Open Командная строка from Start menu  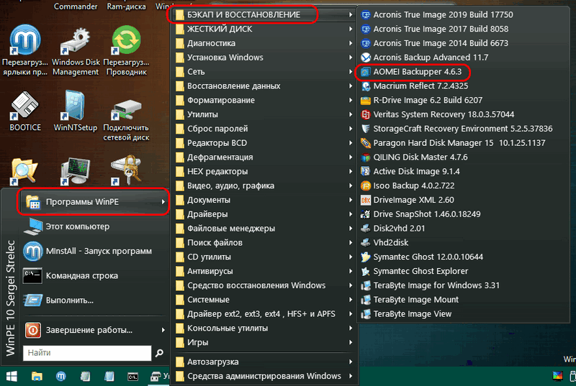point(94,275)
